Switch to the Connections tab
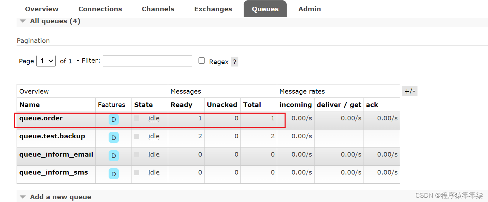488x202 pixels. (100, 9)
